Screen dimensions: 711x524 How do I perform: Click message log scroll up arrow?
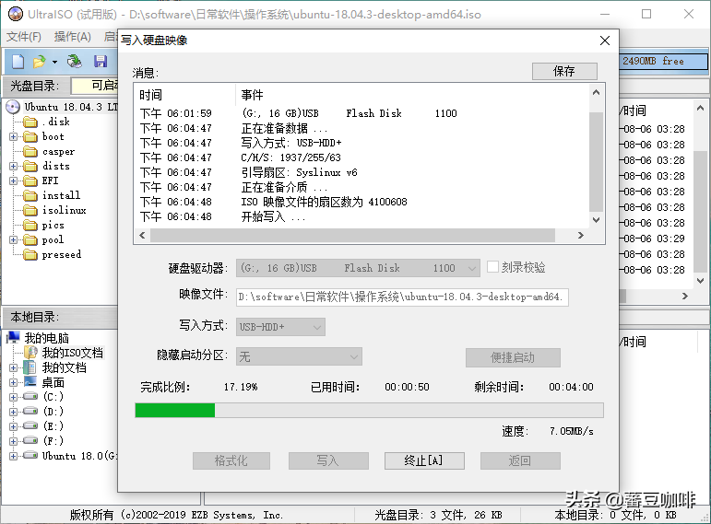(597, 92)
